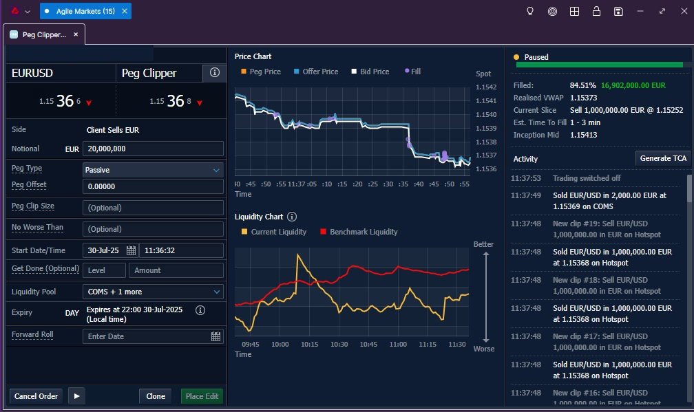Image resolution: width=694 pixels, height=412 pixels.
Task: Open the grid layout icon
Action: click(x=574, y=11)
